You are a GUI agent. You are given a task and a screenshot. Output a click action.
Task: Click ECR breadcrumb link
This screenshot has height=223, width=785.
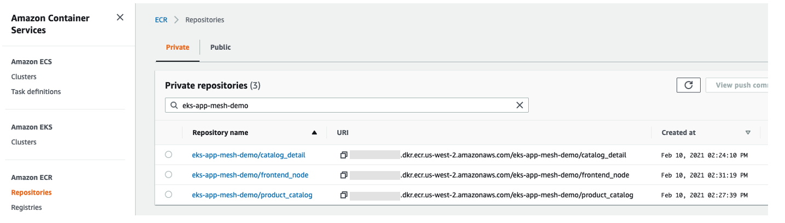[x=161, y=20]
